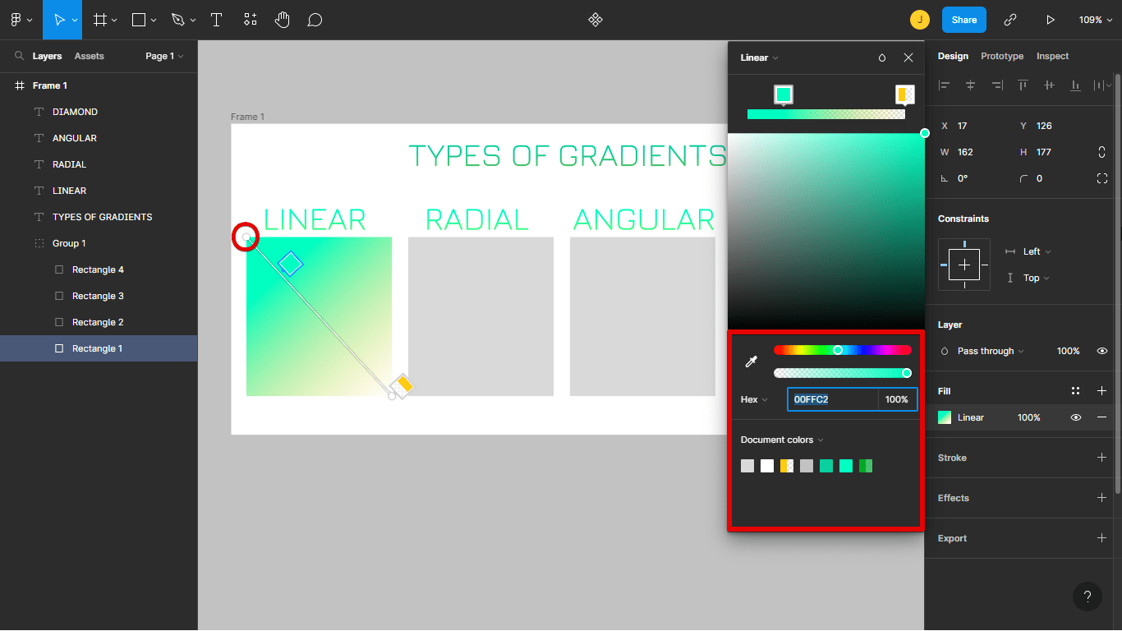This screenshot has width=1122, height=631.
Task: Select the Text tool
Action: tap(217, 19)
